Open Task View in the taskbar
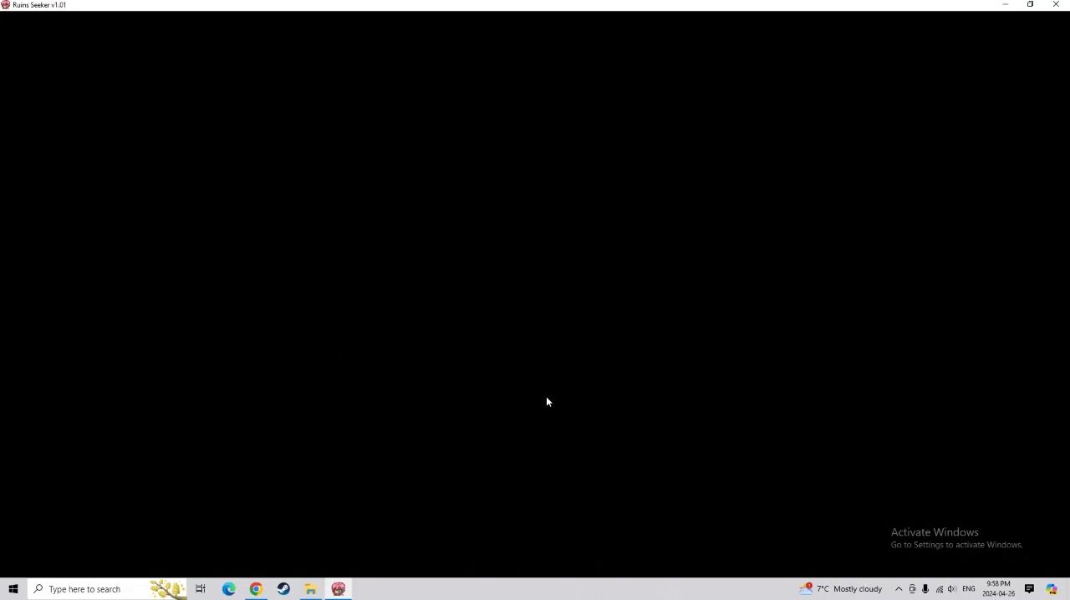This screenshot has width=1070, height=600. click(201, 589)
